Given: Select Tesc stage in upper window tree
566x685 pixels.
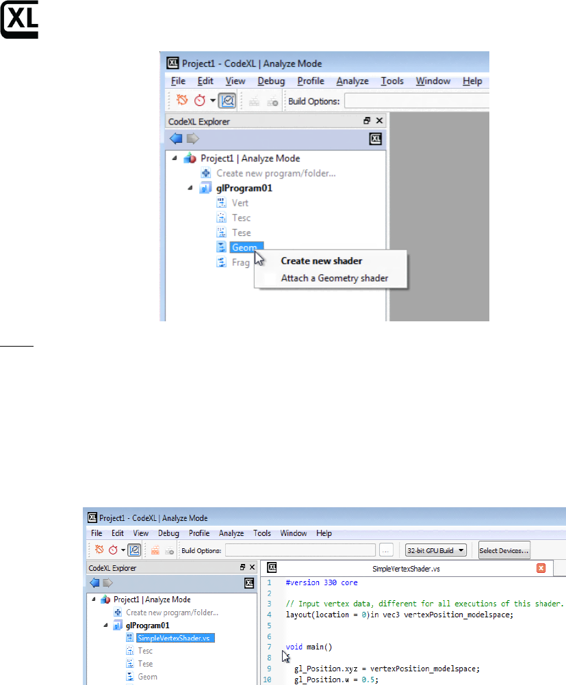Looking at the screenshot, I should [x=241, y=217].
